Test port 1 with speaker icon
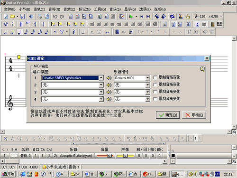This screenshot has width=237, height=178. [109, 78]
